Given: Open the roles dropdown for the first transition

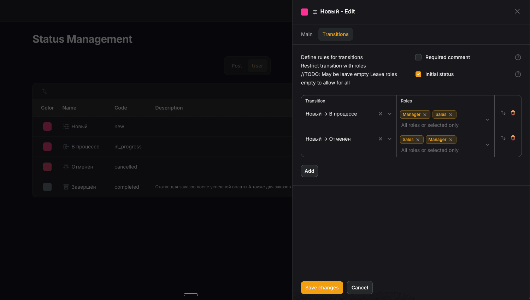Looking at the screenshot, I should (488, 120).
